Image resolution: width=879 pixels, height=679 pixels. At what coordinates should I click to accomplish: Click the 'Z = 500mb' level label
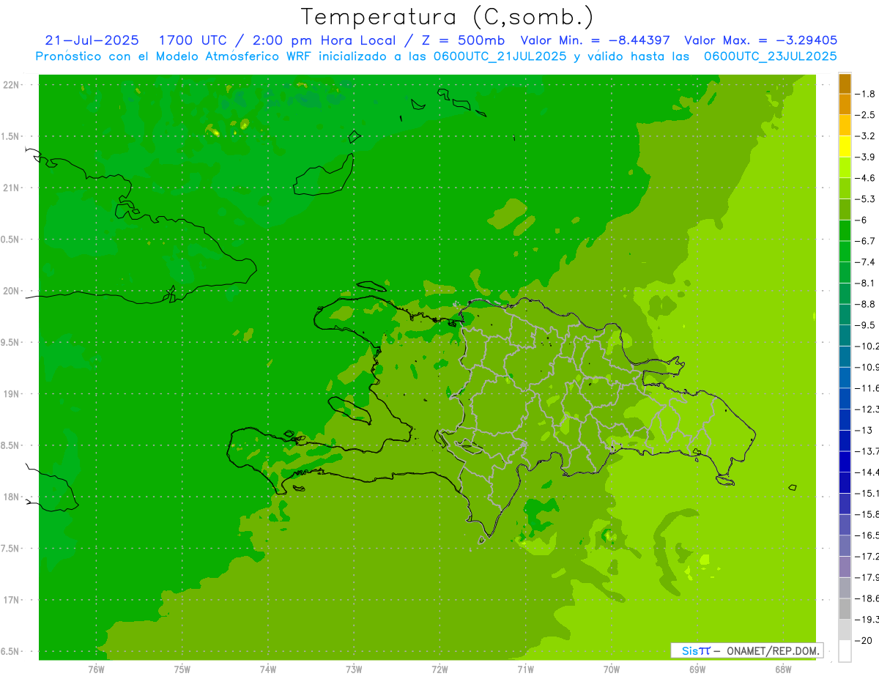pyautogui.click(x=463, y=40)
